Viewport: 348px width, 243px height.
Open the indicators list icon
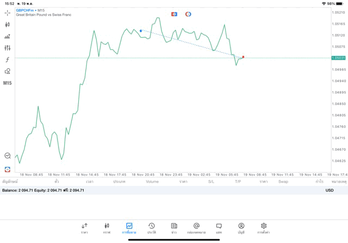(x=8, y=36)
